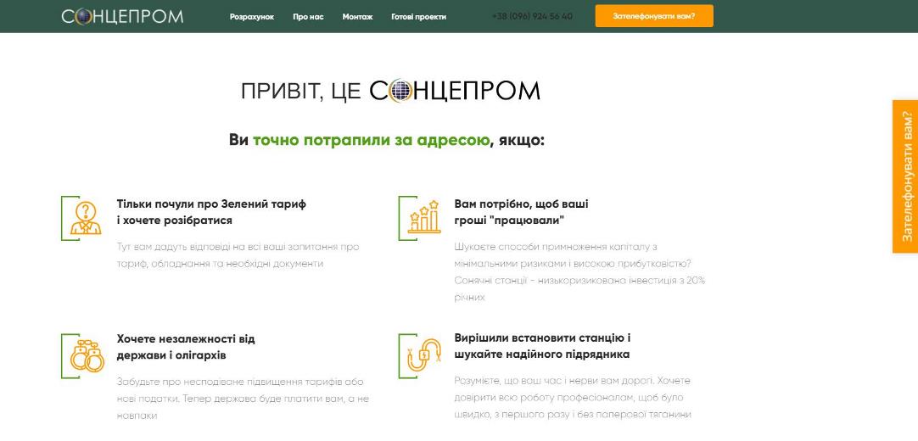The image size is (918, 441).
Task: Click the green точно потрапили за адресою text
Action: (371, 141)
